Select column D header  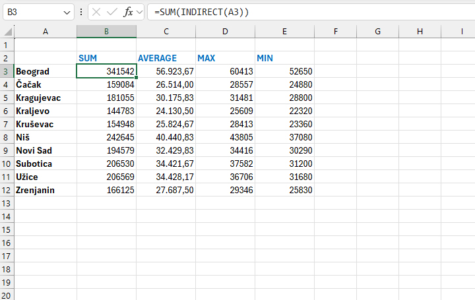(x=225, y=32)
